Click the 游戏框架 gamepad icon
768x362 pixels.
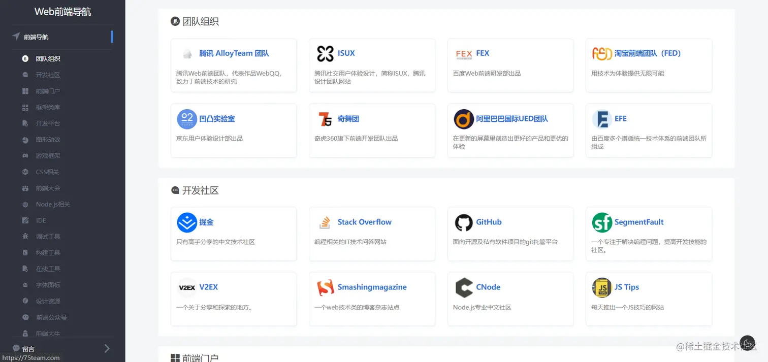tap(25, 156)
